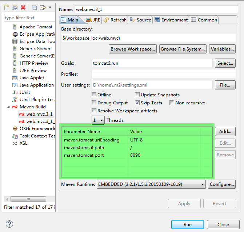Select the maven.tomcat.port parameter row
The width and height of the screenshot is (244, 232).
pos(137,155)
